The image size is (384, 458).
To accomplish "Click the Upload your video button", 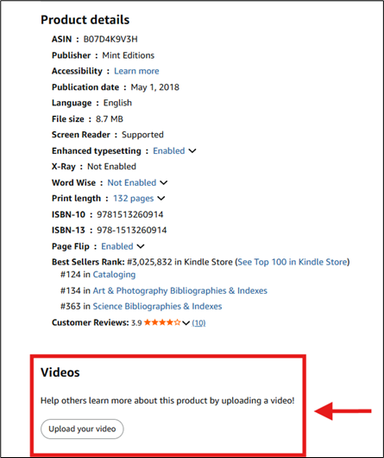I will [82, 429].
